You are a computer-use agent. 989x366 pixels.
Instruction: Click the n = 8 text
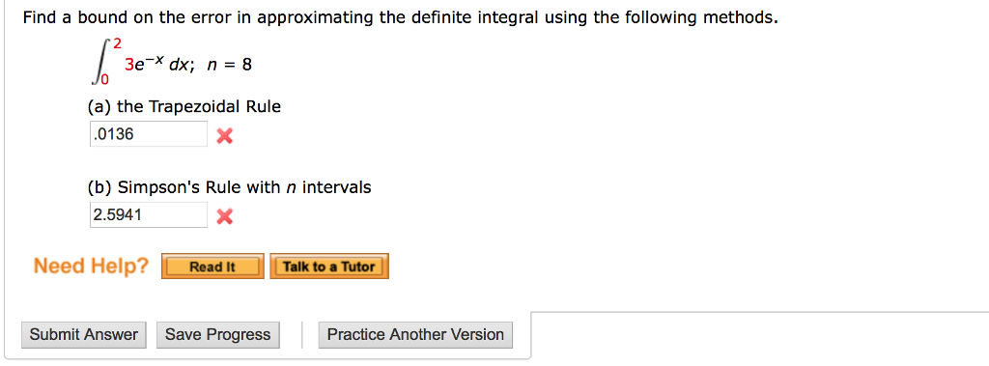228,65
